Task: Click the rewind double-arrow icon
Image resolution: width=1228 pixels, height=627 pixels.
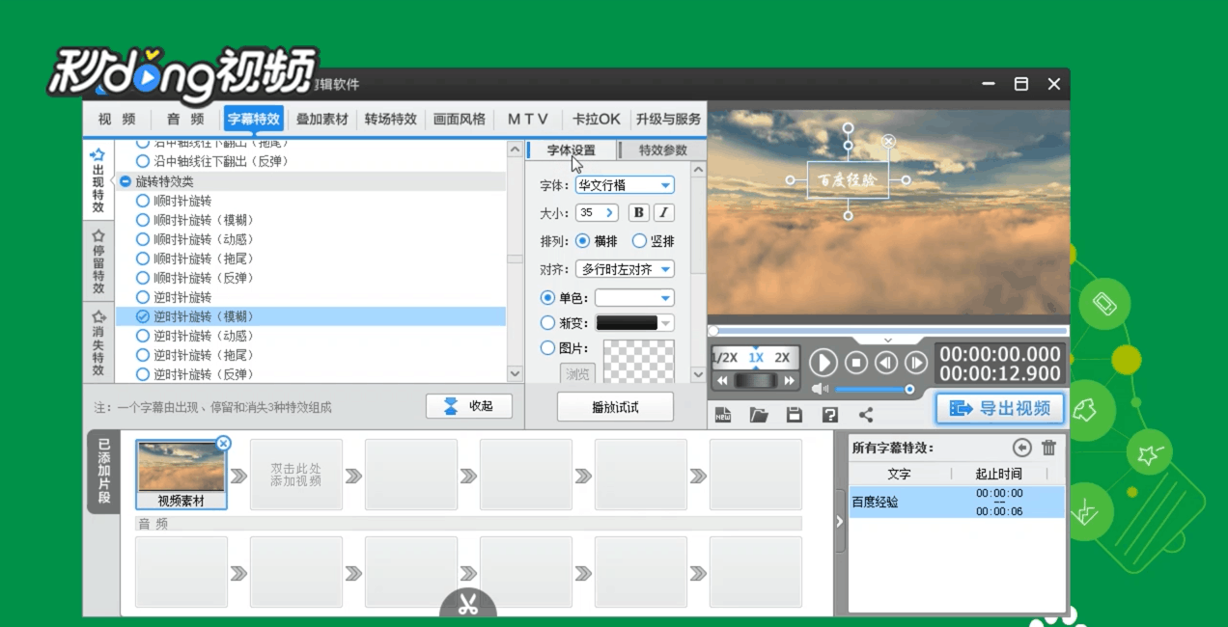Action: point(721,381)
